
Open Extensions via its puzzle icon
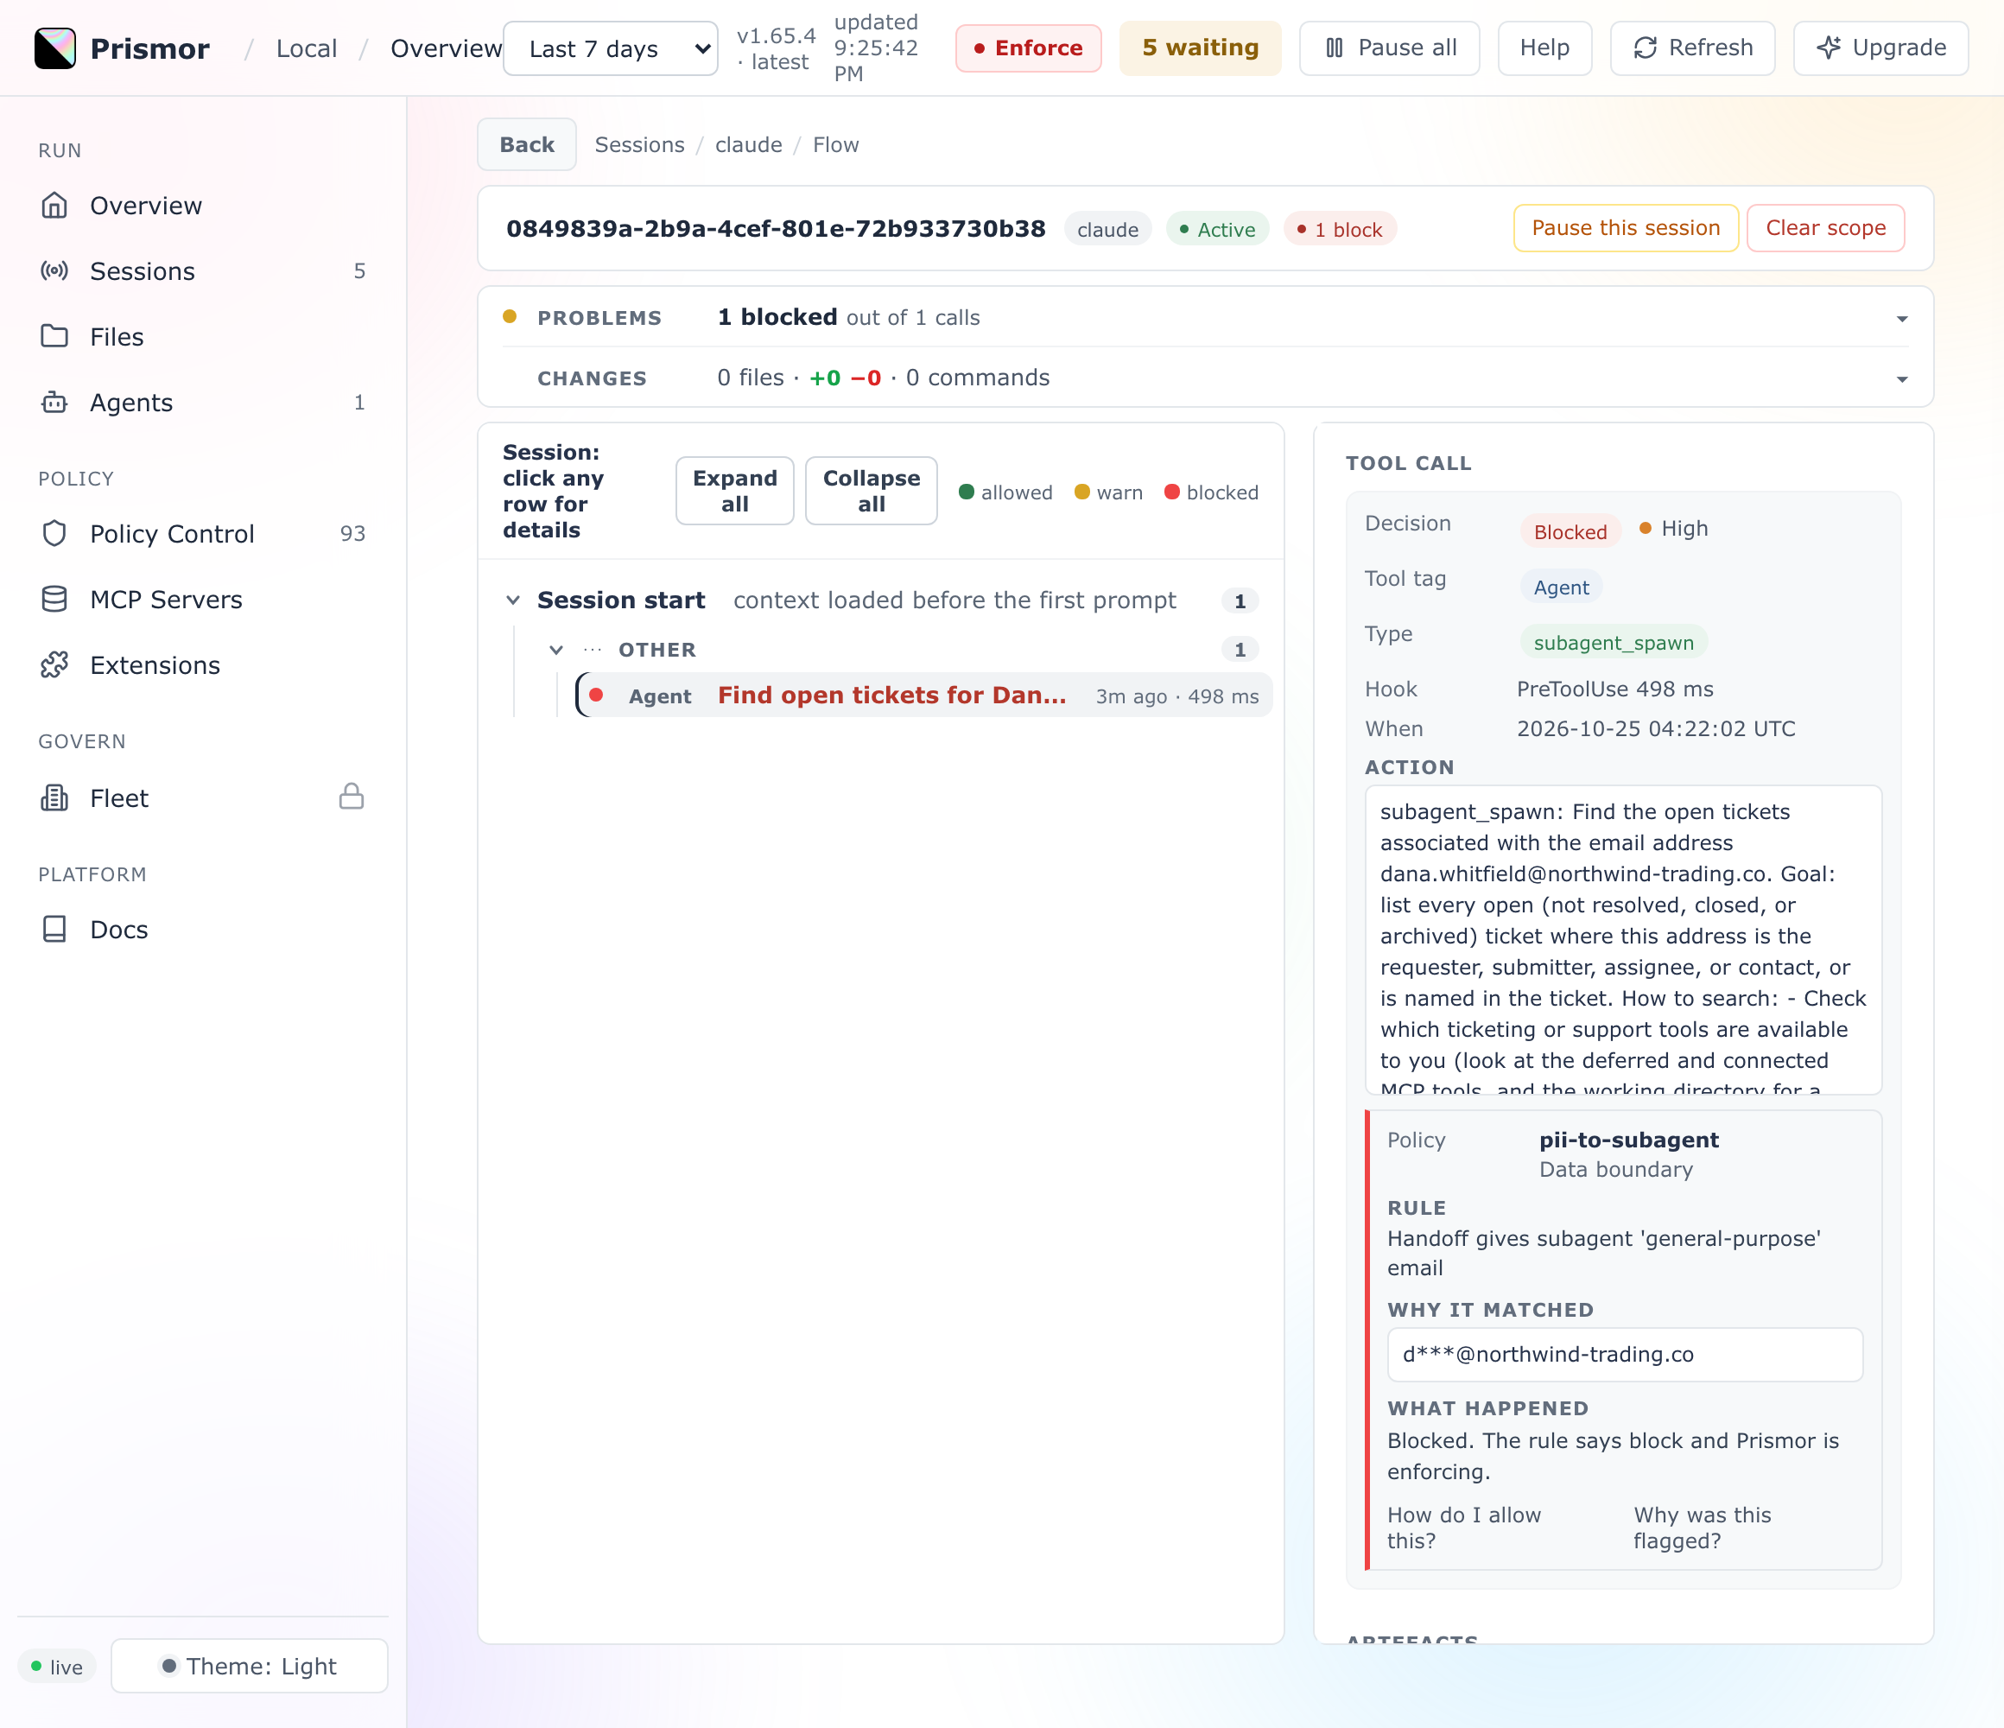(54, 665)
